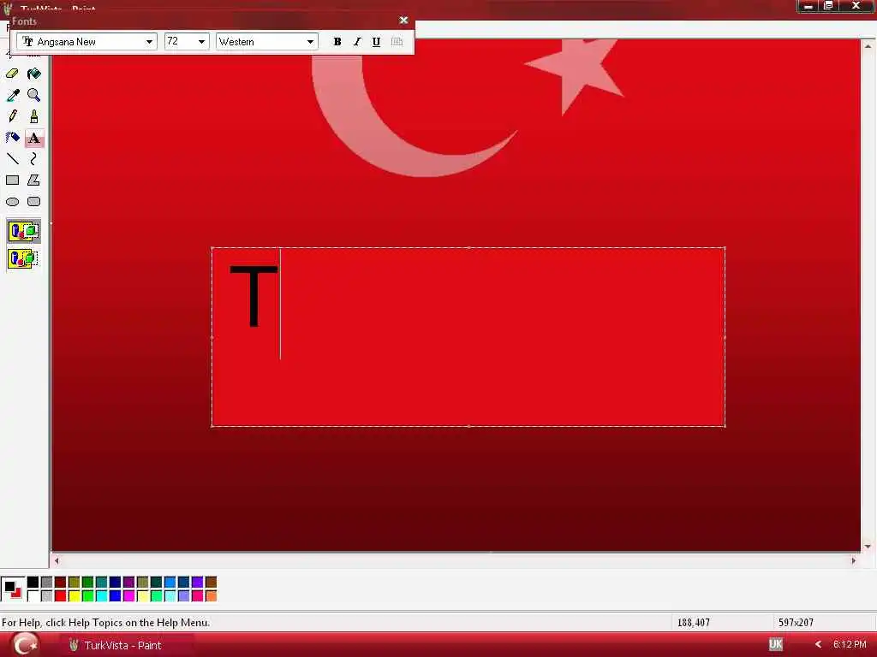The height and width of the screenshot is (657, 877).
Task: Select the Ellipse shape tool
Action: (x=12, y=202)
